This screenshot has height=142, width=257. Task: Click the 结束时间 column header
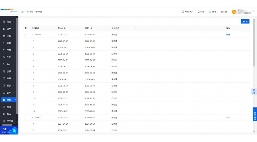[x=89, y=28]
